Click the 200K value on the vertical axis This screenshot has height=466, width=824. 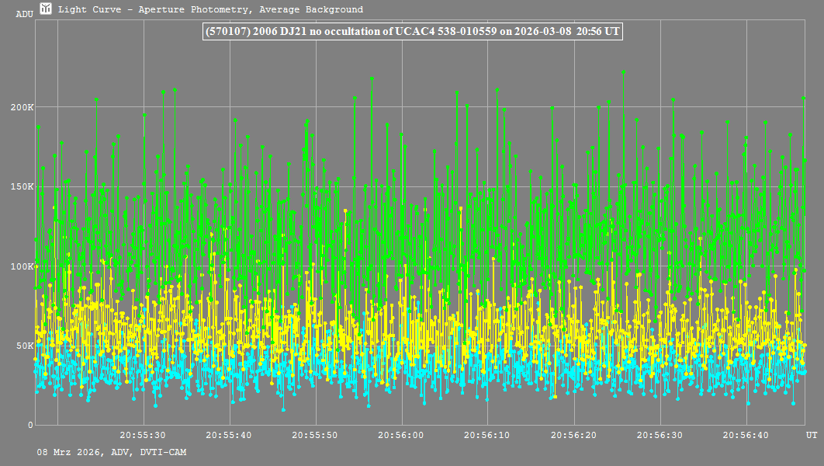[x=23, y=107]
